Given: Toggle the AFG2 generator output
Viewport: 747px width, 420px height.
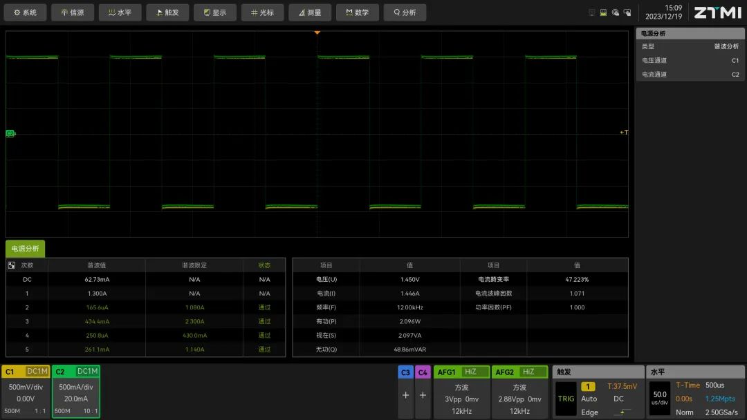Looking at the screenshot, I should coord(504,372).
